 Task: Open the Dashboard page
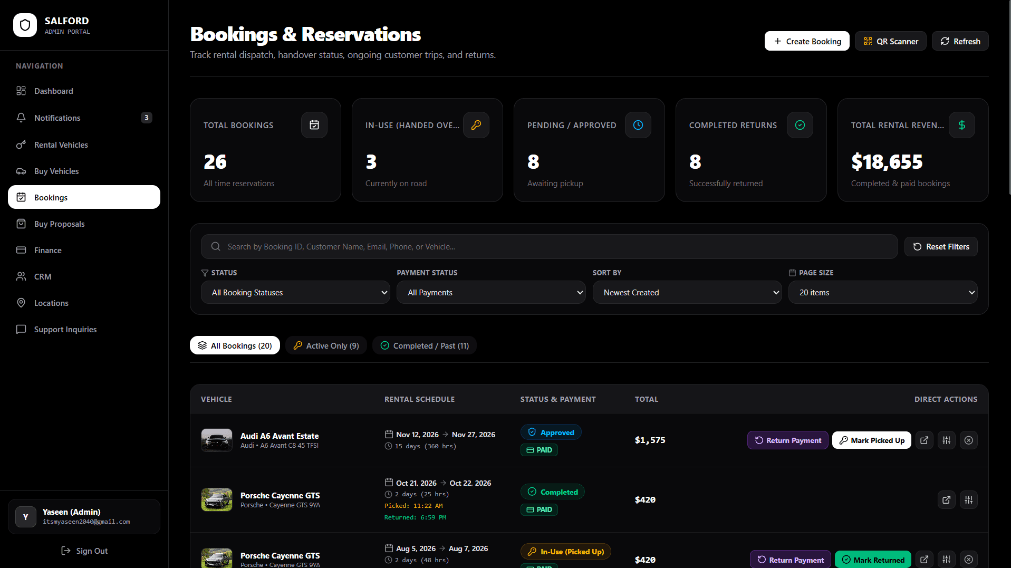point(84,91)
